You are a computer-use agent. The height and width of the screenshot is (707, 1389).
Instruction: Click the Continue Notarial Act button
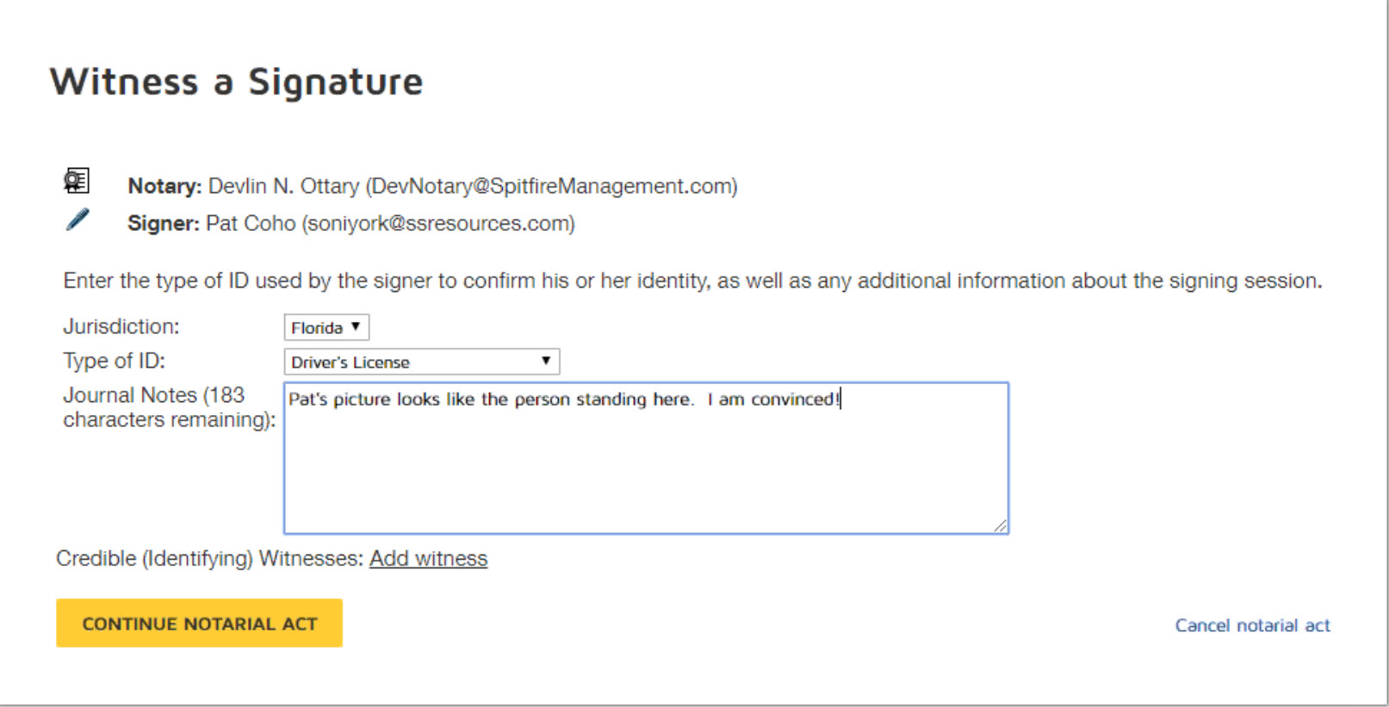click(x=199, y=623)
